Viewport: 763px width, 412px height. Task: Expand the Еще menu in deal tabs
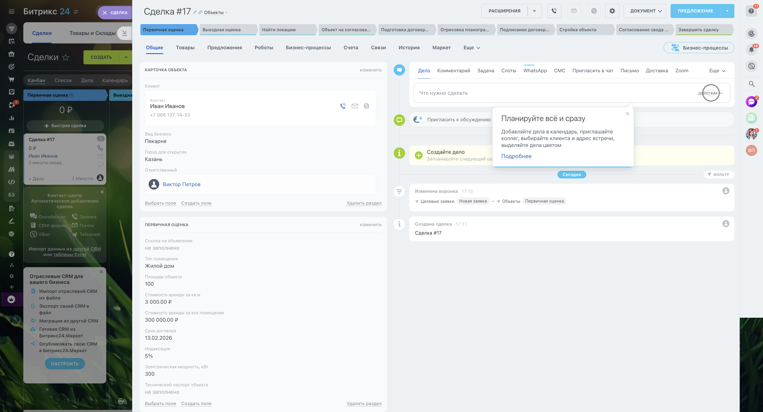tap(471, 48)
